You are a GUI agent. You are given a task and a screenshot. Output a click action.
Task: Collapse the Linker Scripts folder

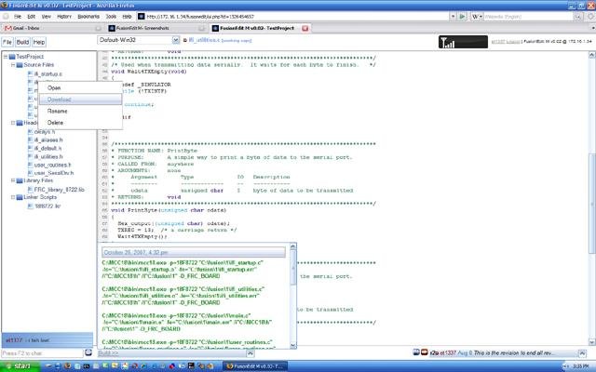[12, 197]
